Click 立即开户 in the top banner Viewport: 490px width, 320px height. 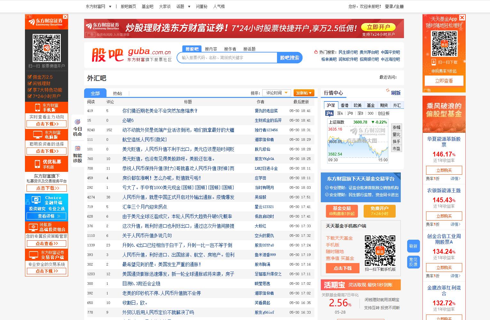[378, 27]
